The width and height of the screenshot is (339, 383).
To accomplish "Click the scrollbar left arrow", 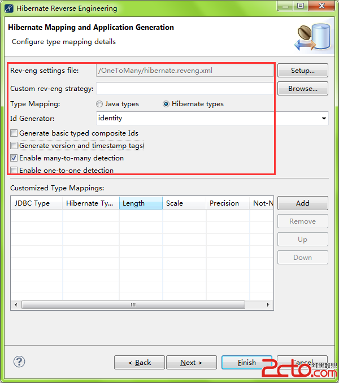I will (x=16, y=304).
